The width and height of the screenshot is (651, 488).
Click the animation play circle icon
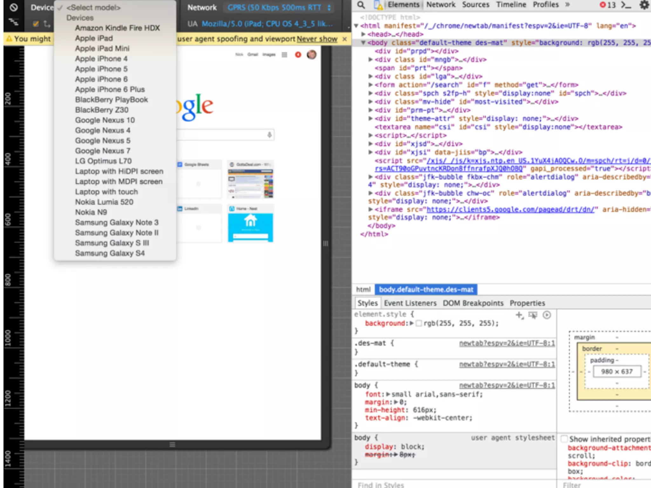tap(547, 315)
